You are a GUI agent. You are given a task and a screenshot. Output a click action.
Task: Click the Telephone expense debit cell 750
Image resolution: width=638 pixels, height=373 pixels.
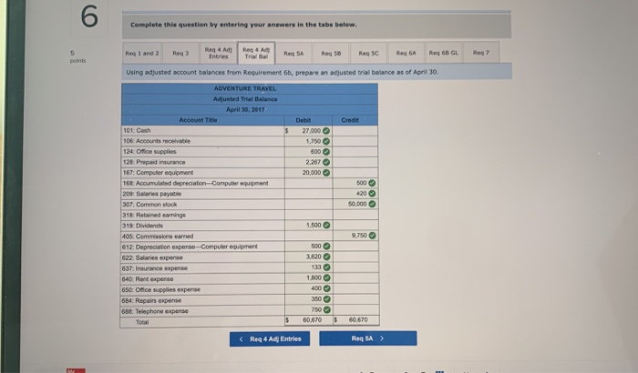308,309
